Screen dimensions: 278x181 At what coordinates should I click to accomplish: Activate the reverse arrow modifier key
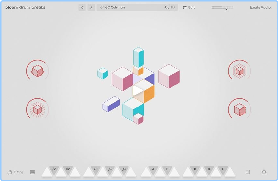point(96,169)
